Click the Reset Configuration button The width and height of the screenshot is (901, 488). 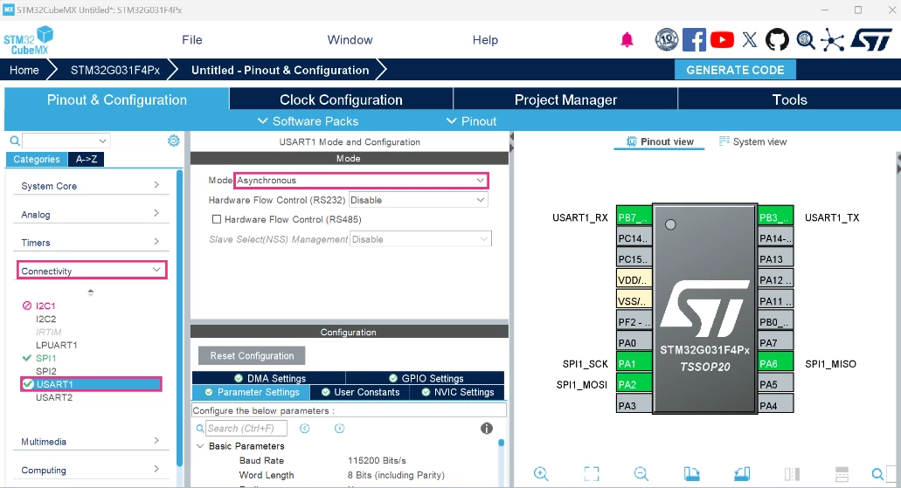coord(252,355)
